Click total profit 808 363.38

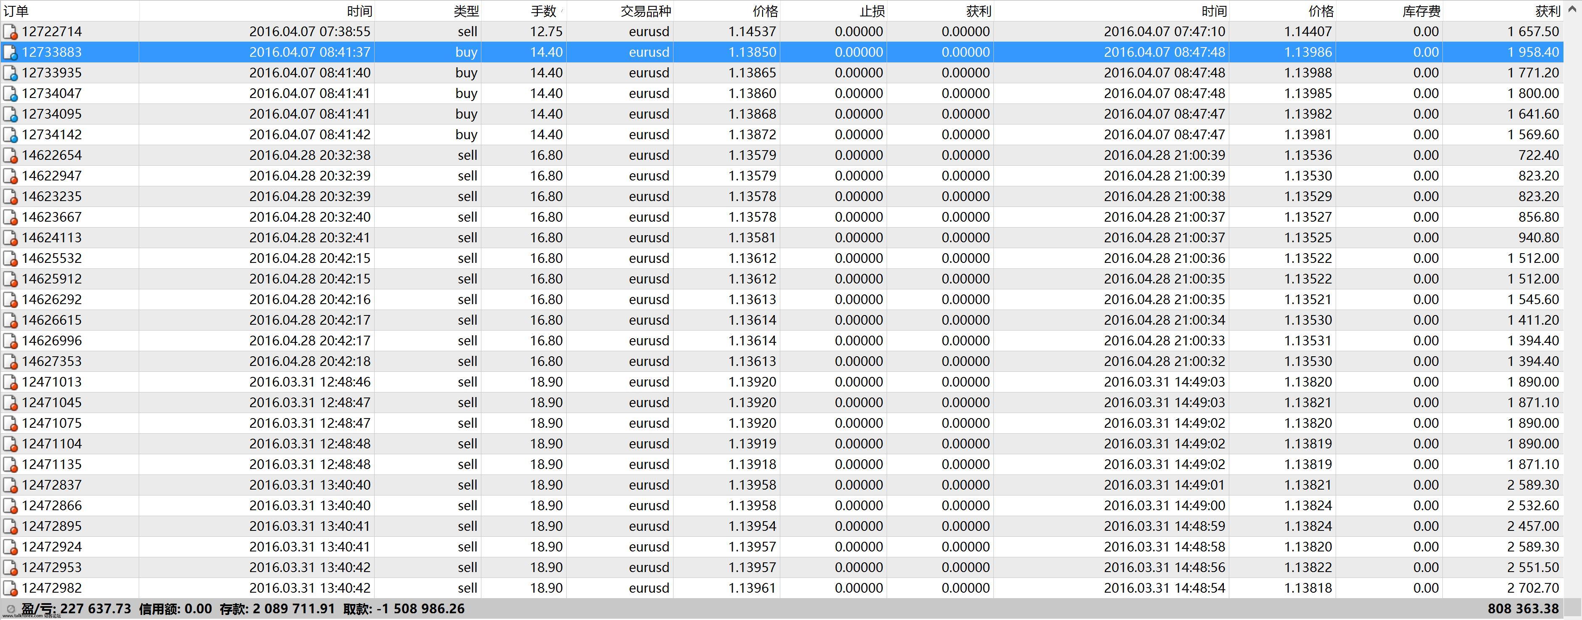(x=1523, y=609)
